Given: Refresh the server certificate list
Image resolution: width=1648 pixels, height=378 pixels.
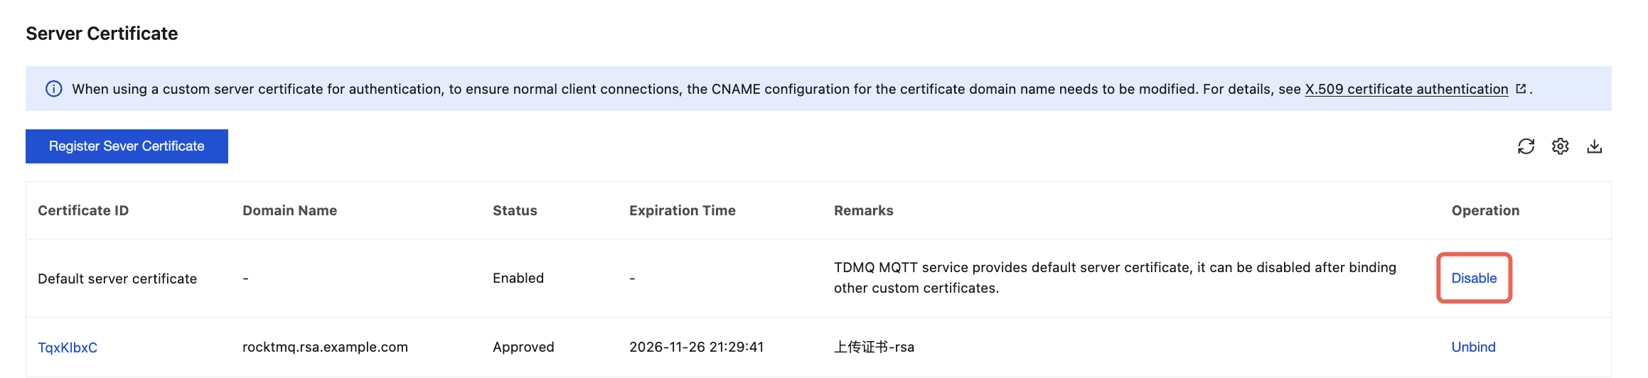Looking at the screenshot, I should 1526,146.
